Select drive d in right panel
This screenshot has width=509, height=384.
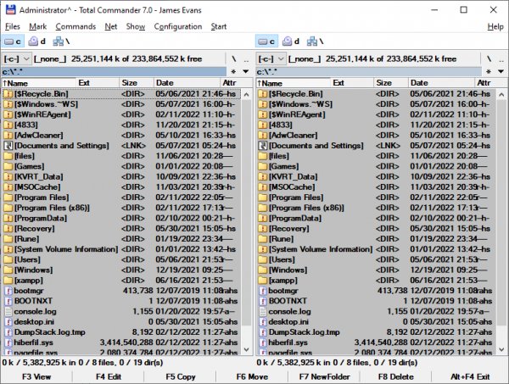pyautogui.click(x=290, y=42)
